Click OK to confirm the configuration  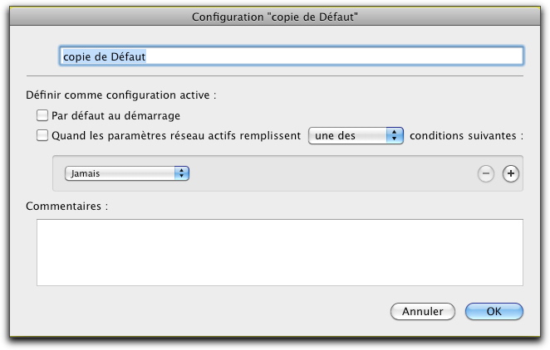pos(494,311)
